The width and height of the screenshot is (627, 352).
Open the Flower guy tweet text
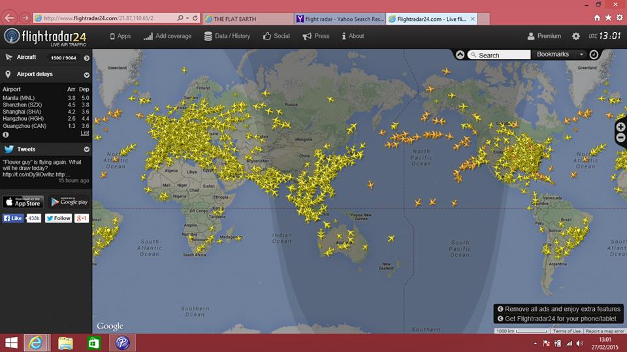pyautogui.click(x=42, y=168)
